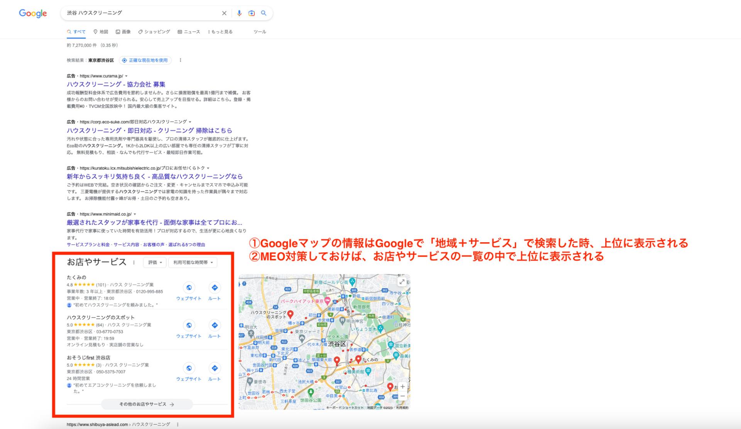This screenshot has height=429, width=741.
Task: Zoom in on the map with plus
Action: click(403, 386)
